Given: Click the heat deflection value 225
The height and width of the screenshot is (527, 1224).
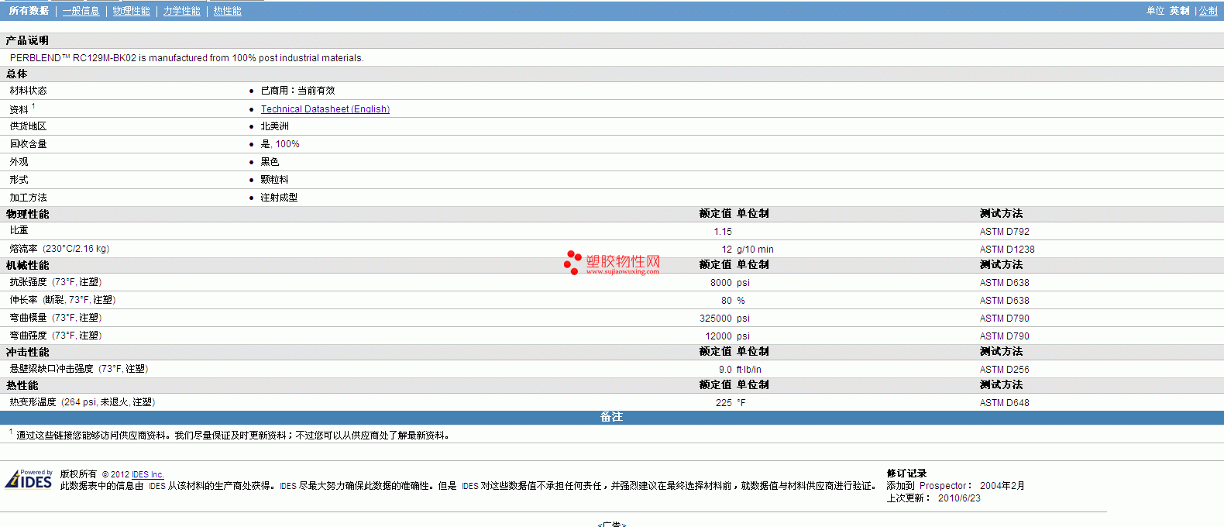Looking at the screenshot, I should (724, 403).
